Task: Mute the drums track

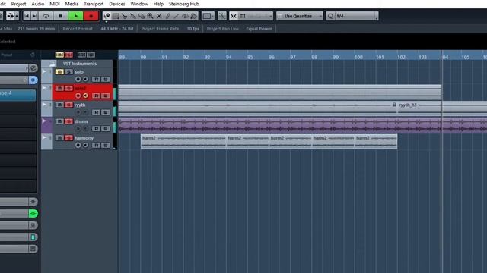Action: coord(59,121)
